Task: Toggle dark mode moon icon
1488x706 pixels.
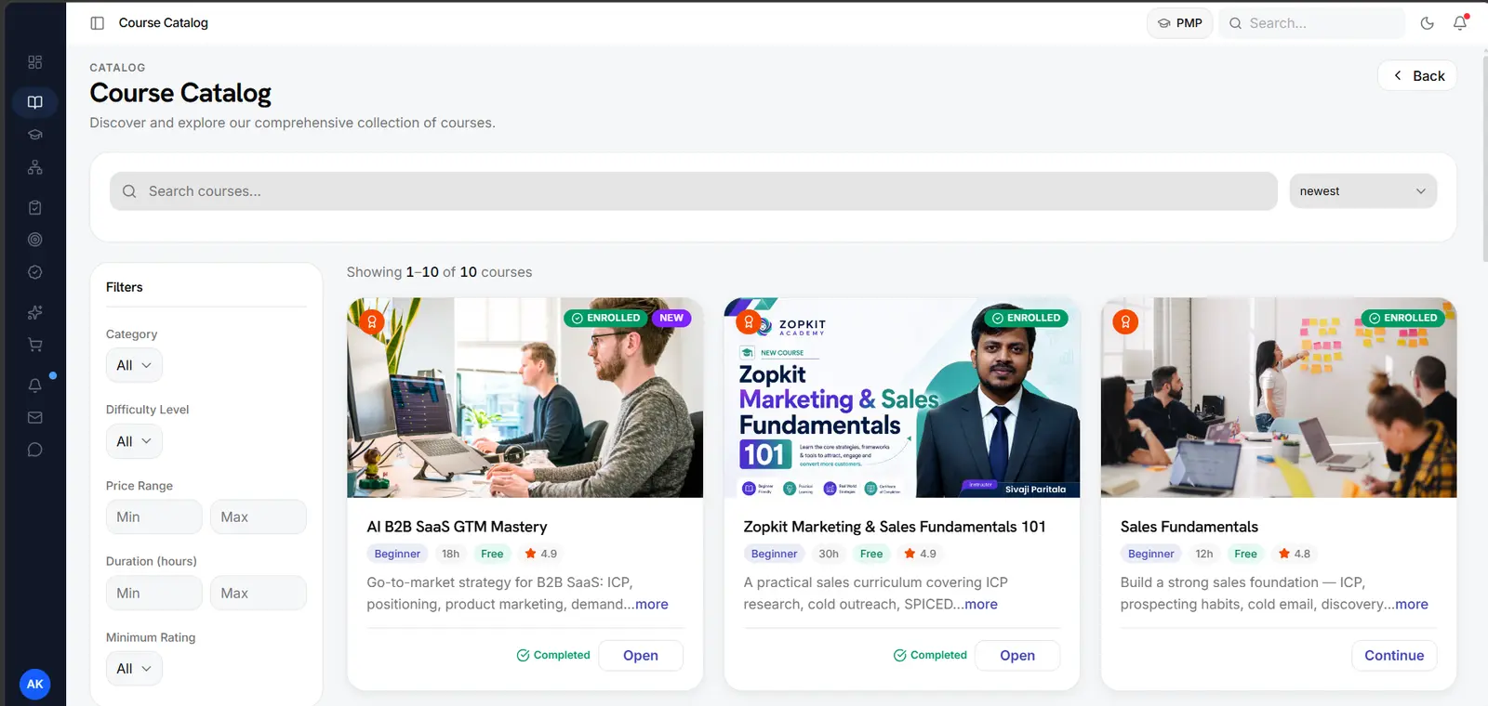Action: click(x=1427, y=23)
